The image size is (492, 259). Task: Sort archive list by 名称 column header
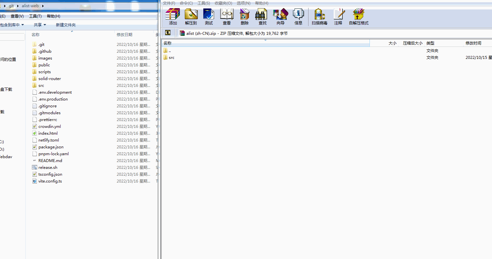coord(265,43)
